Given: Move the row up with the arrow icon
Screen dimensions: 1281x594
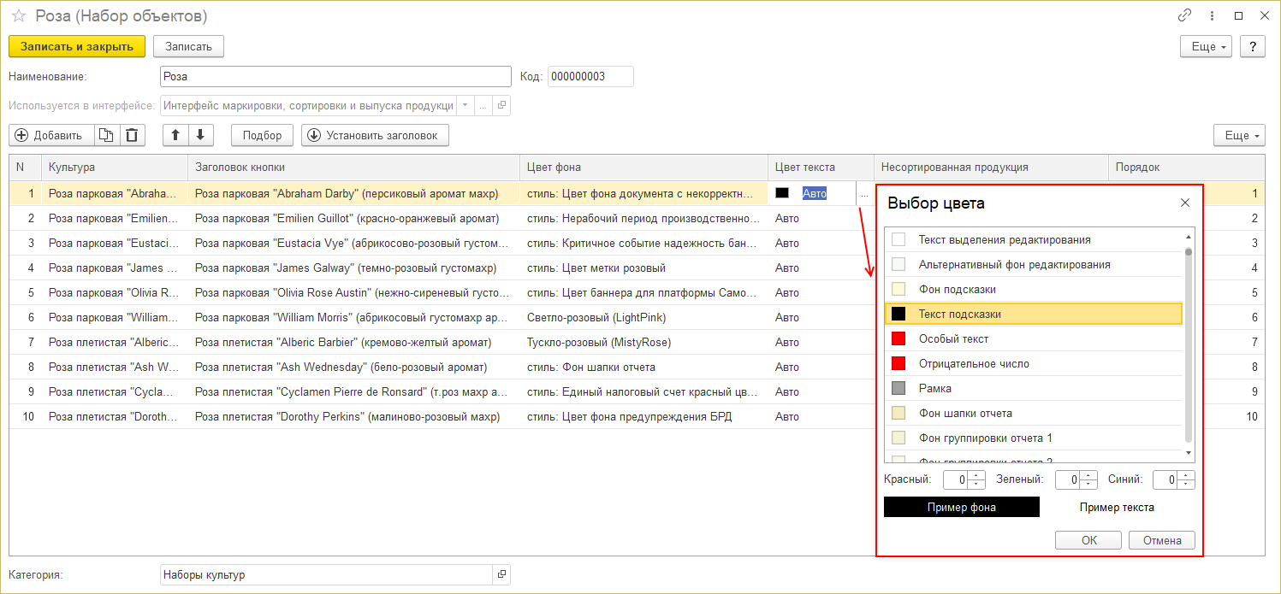Looking at the screenshot, I should coord(175,135).
